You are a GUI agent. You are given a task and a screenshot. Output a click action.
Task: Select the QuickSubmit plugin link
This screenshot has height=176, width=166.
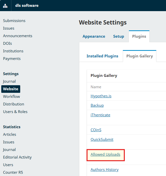[x=102, y=140]
